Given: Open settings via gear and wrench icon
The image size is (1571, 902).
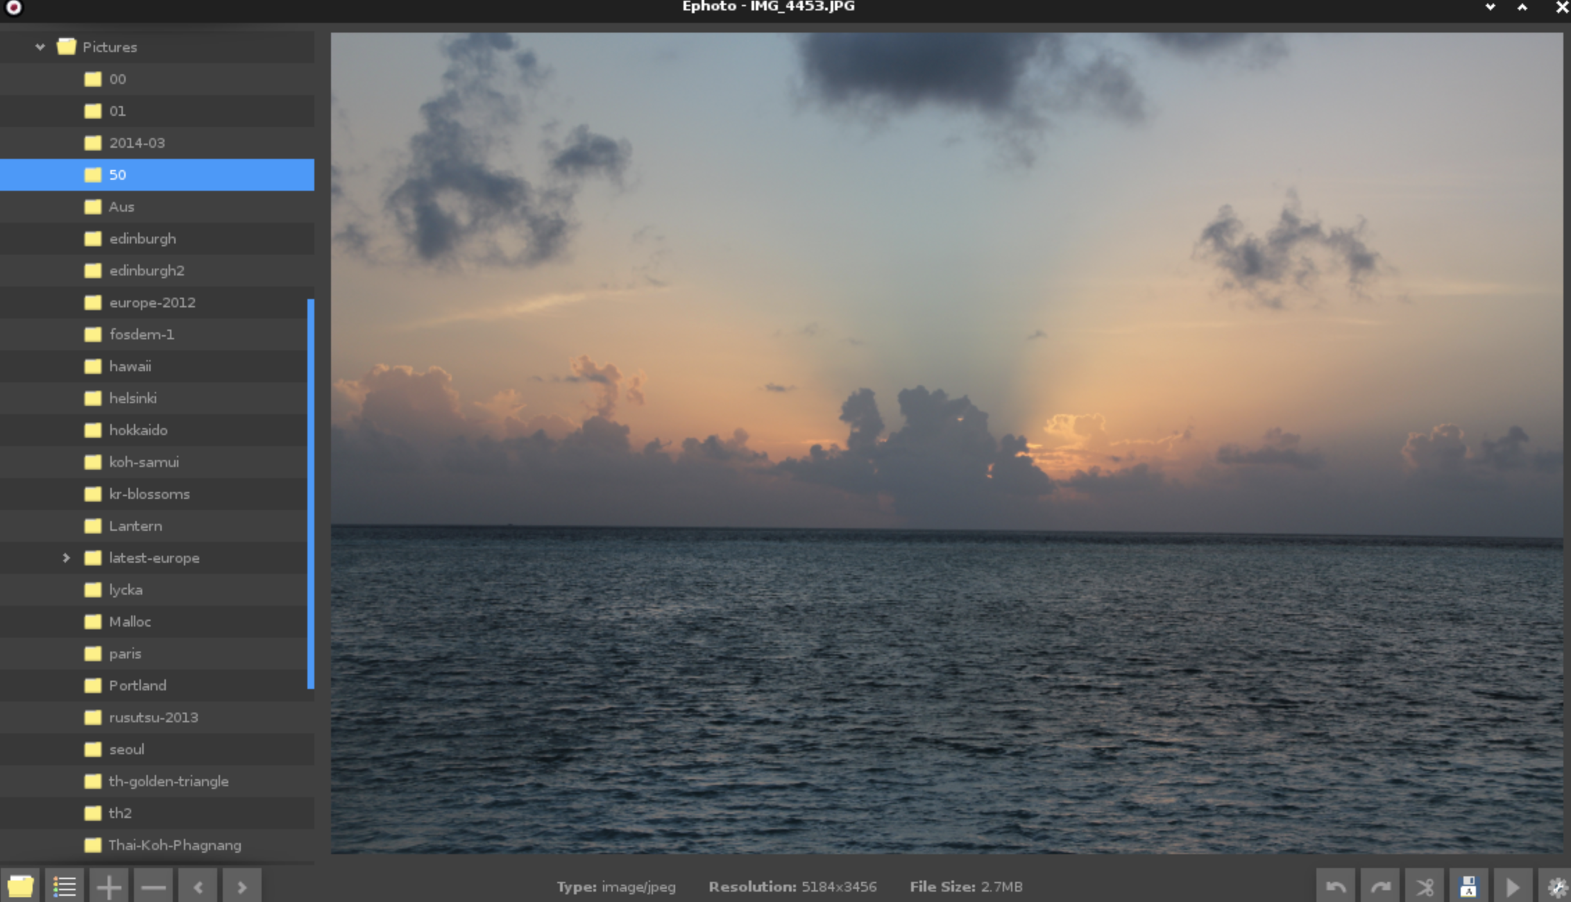Looking at the screenshot, I should click(x=1556, y=886).
